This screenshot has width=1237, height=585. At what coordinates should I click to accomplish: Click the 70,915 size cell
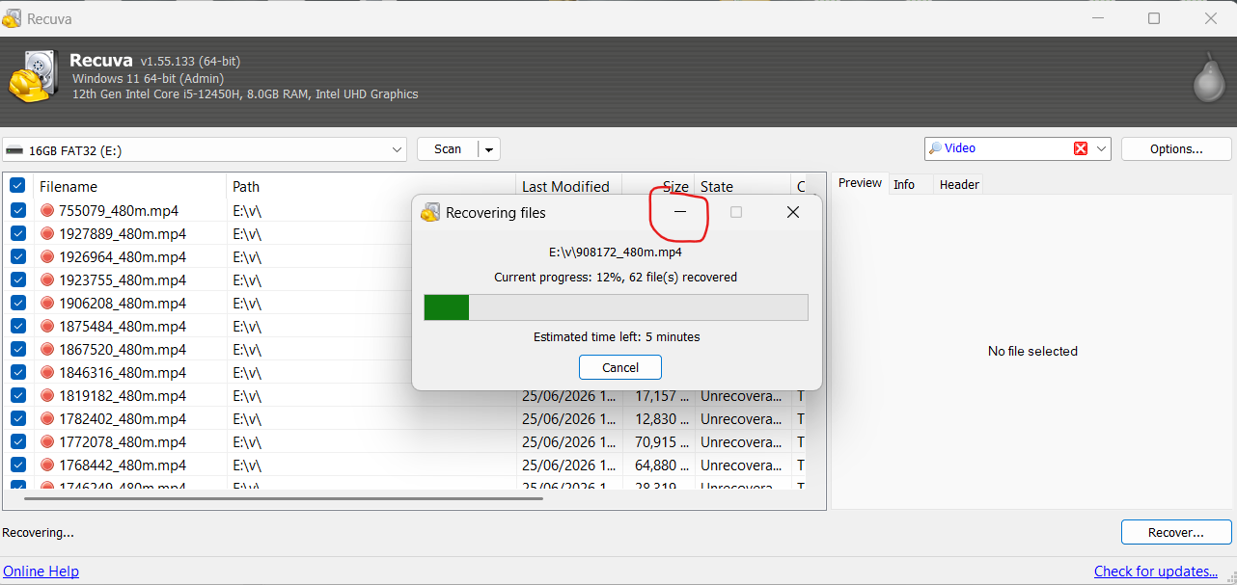point(661,441)
